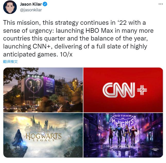Open the tweet's more options ellipsis
This screenshot has height=163, width=166.
pyautogui.click(x=161, y=4)
